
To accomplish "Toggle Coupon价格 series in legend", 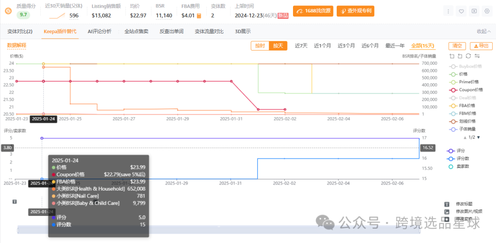I will pyautogui.click(x=466, y=90).
